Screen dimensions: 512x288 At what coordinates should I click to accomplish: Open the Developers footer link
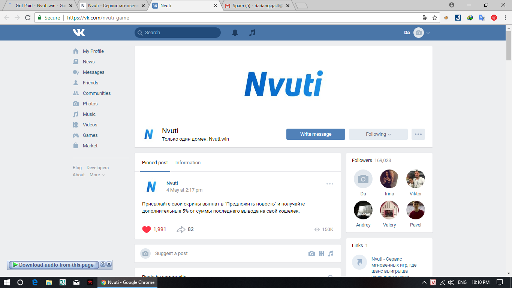pyautogui.click(x=97, y=168)
